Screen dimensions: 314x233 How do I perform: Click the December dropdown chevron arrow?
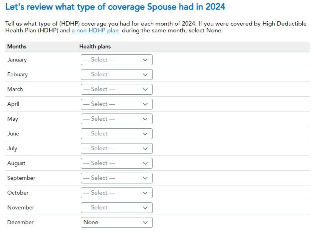coord(145,223)
